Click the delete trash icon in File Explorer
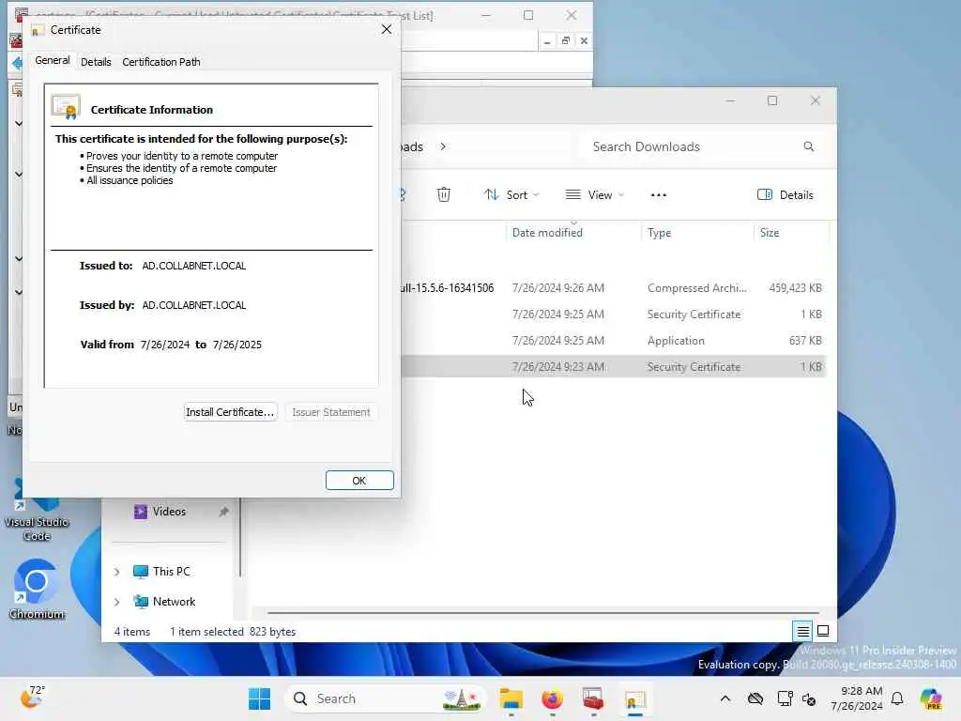The image size is (961, 721). [444, 195]
